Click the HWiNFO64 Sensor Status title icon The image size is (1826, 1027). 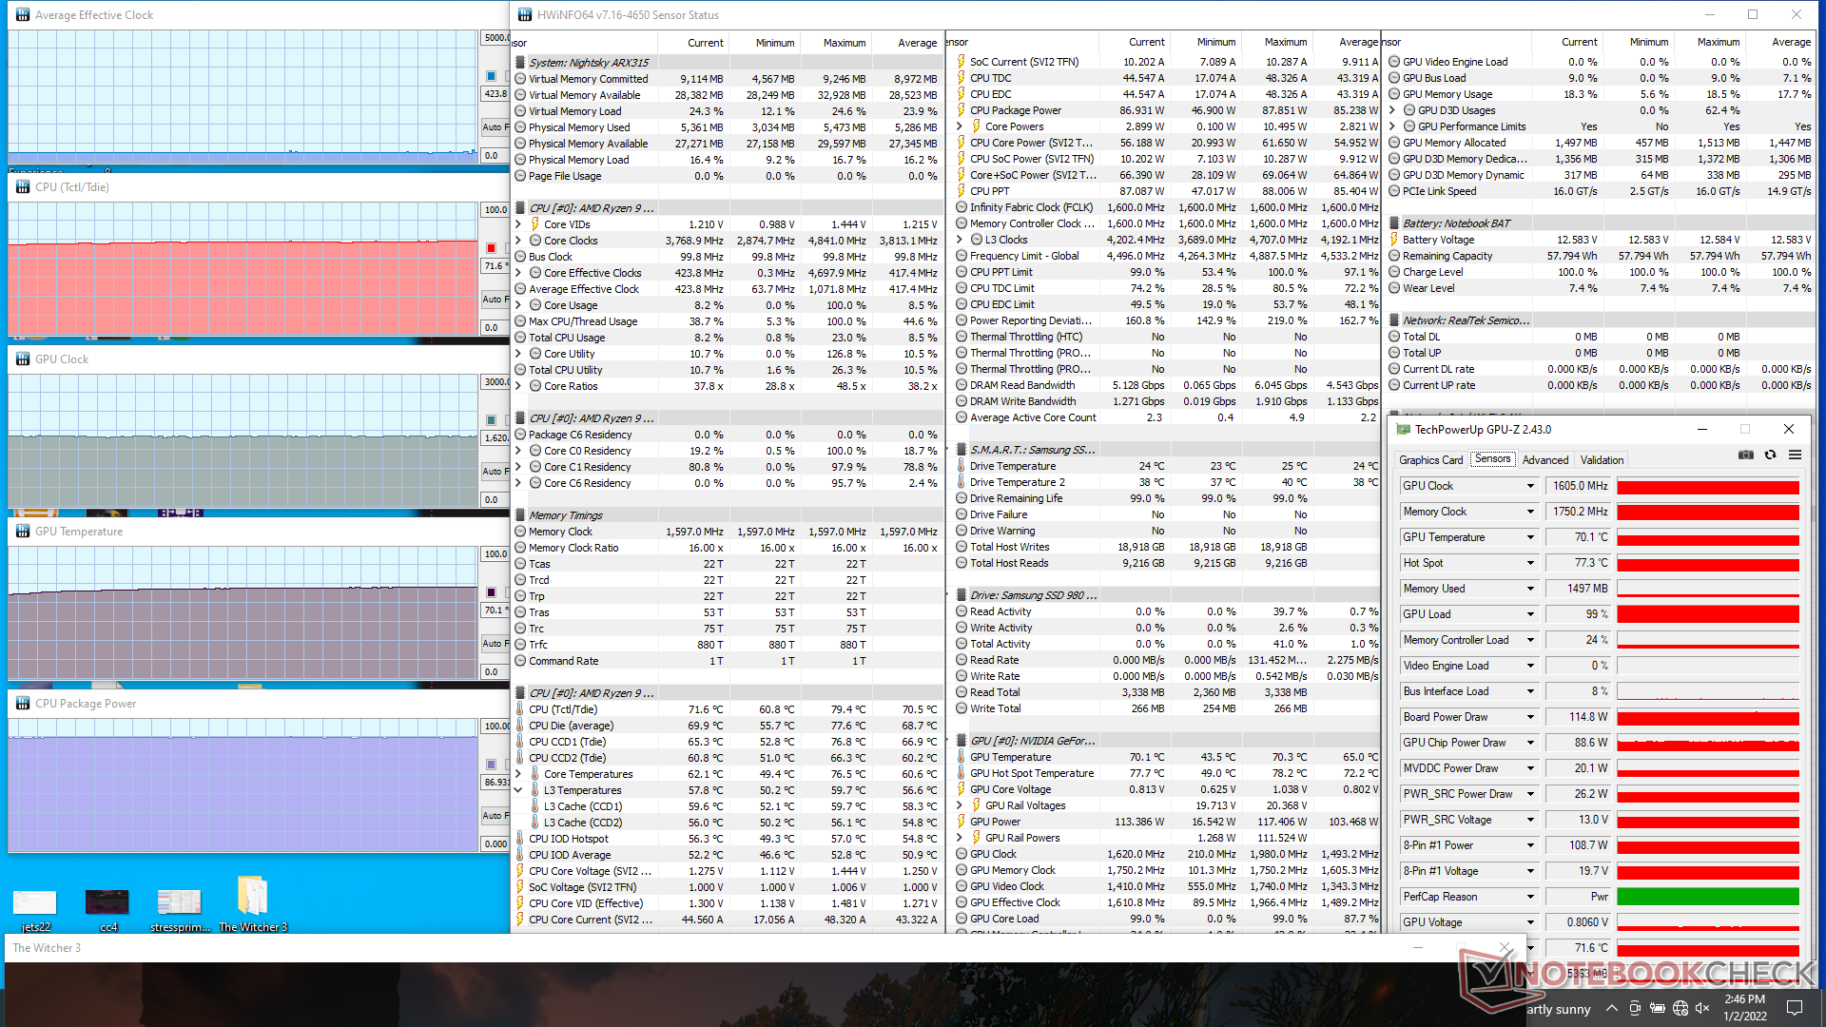pyautogui.click(x=524, y=14)
